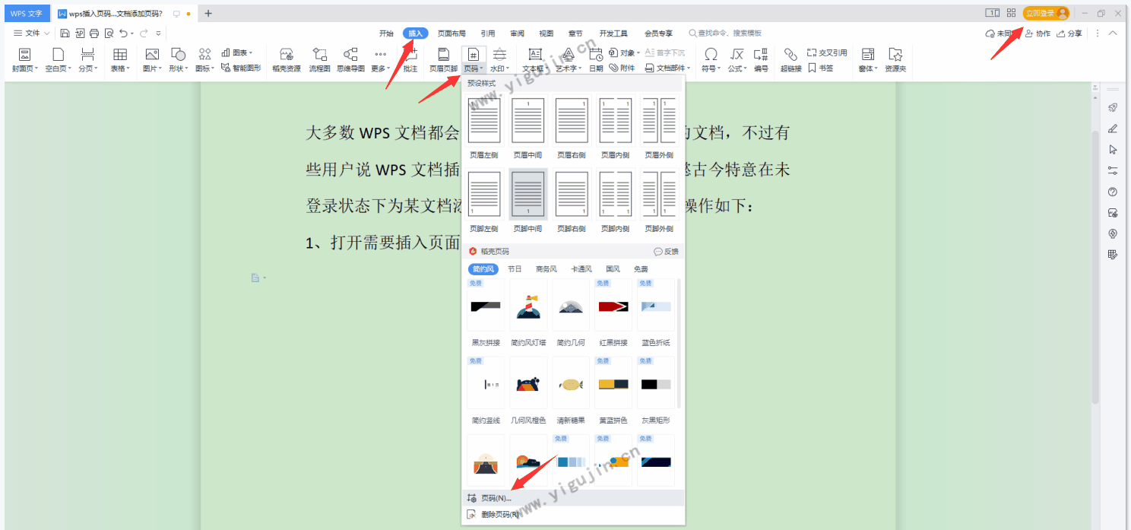
Task: Click the Print icon in quick access toolbar
Action: tap(94, 33)
